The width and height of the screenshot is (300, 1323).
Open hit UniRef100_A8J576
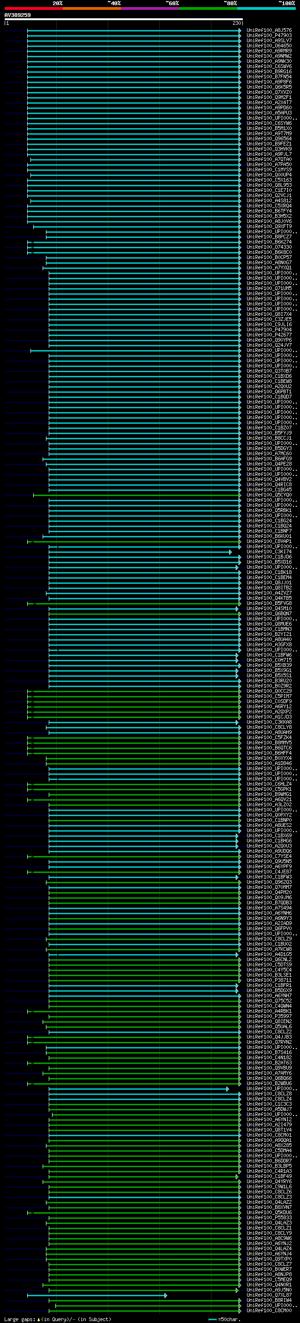tap(269, 31)
